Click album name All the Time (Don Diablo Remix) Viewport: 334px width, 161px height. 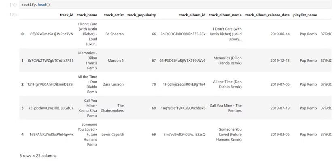(227, 84)
